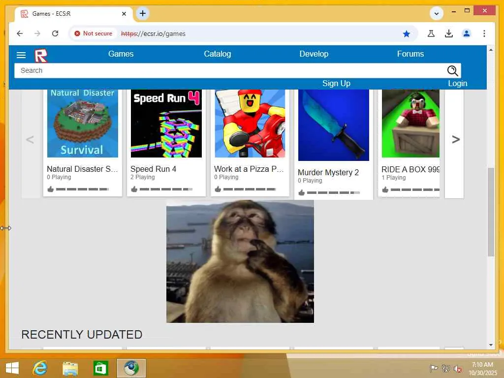This screenshot has height=378, width=504.
Task: Open Natural Disaster Survival thumbnail
Action: [x=83, y=124]
